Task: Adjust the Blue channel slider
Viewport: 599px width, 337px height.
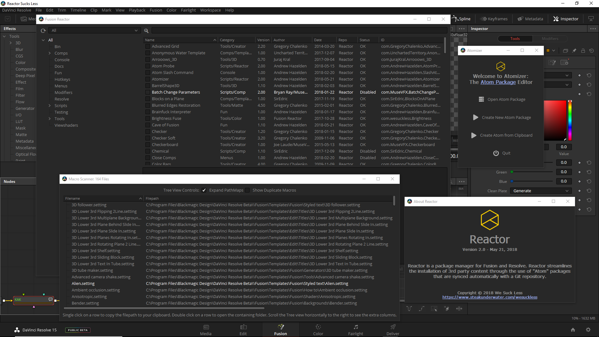Action: coord(532,181)
